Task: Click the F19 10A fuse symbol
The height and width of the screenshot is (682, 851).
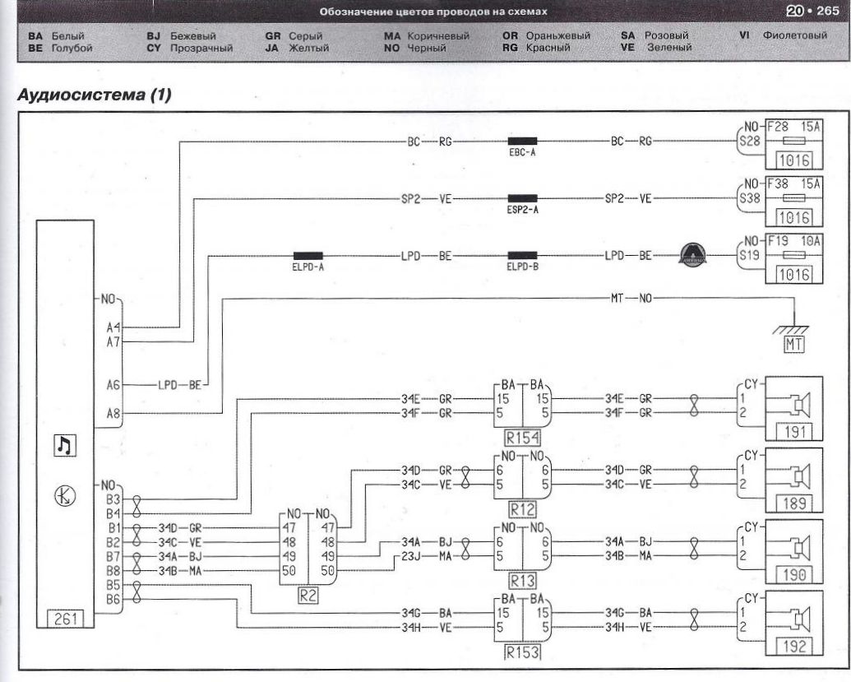Action: pyautogui.click(x=793, y=257)
